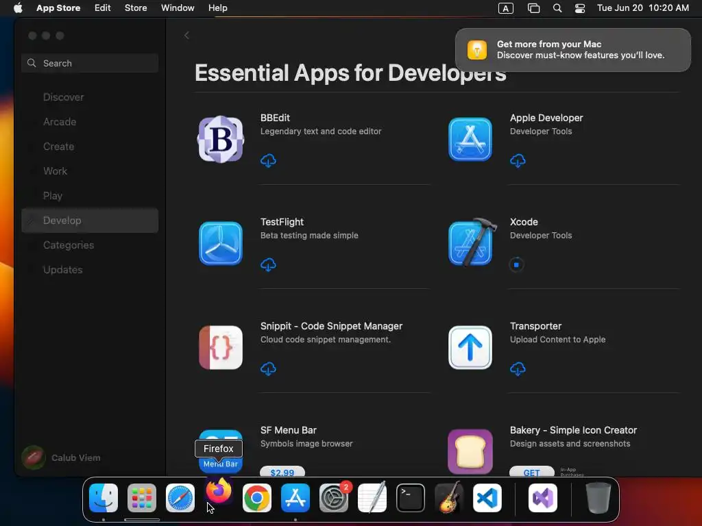Click the App Store search field
The image size is (702, 526).
pos(90,63)
